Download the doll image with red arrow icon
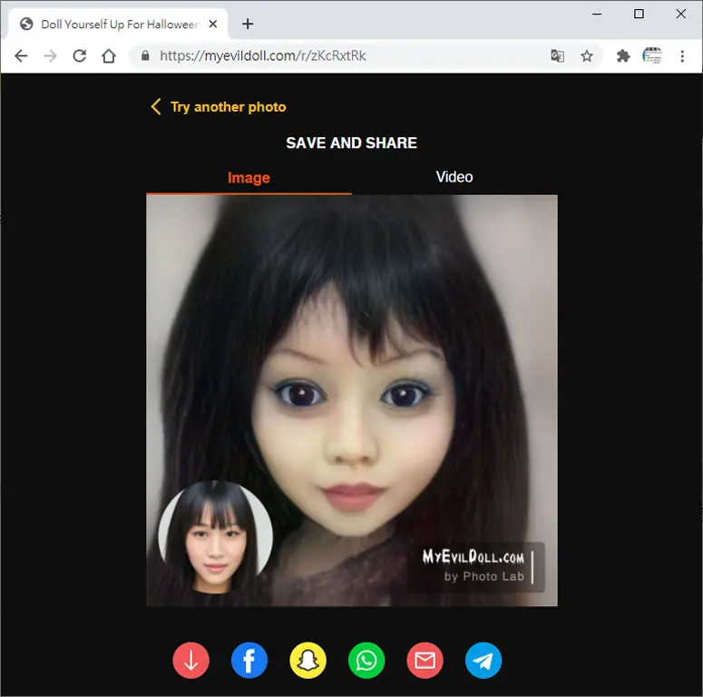This screenshot has height=697, width=703. coord(190,660)
